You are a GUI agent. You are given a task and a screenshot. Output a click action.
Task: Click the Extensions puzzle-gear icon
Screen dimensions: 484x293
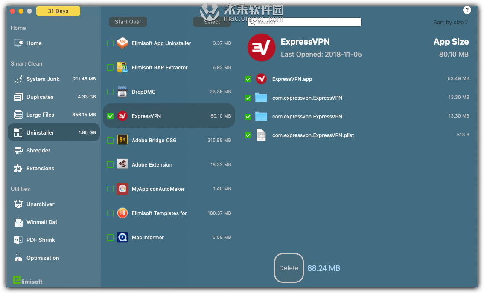(x=18, y=169)
